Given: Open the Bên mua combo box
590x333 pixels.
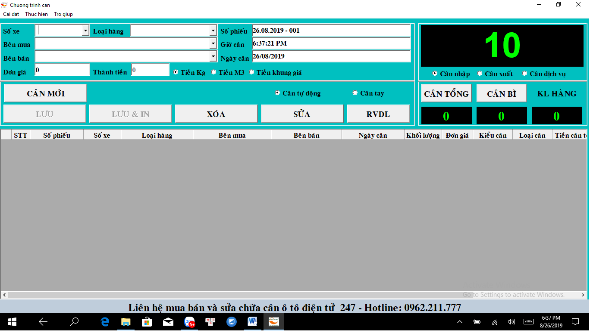Looking at the screenshot, I should pyautogui.click(x=213, y=43).
